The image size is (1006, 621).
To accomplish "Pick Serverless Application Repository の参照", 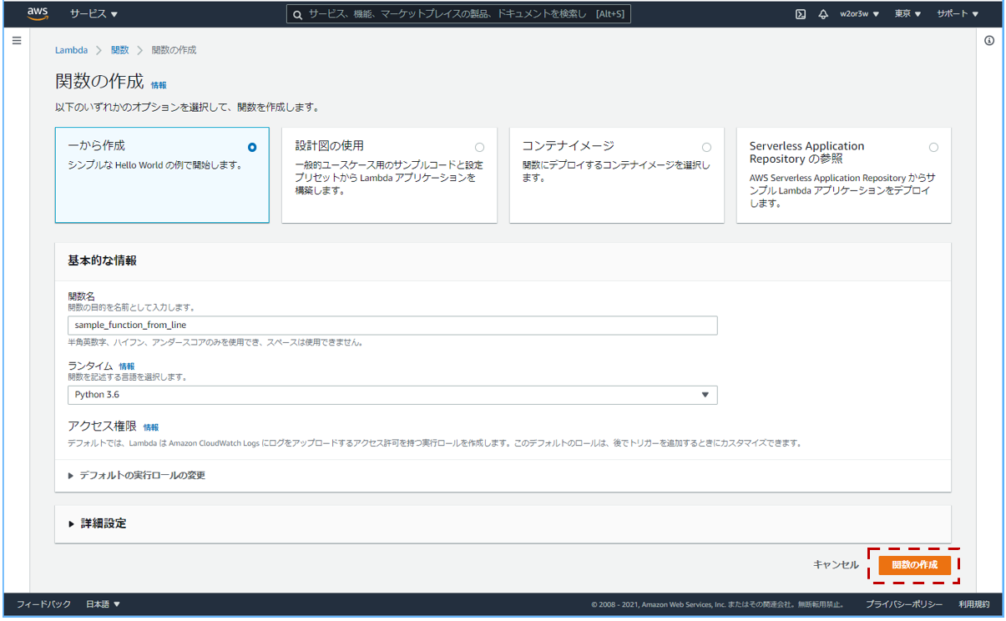I will click(933, 146).
